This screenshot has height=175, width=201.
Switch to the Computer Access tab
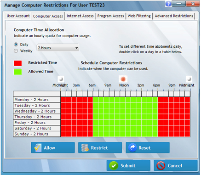[48, 16]
